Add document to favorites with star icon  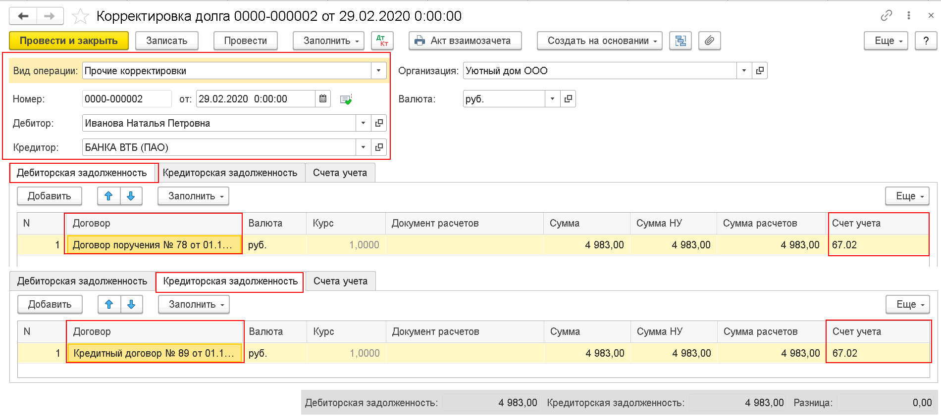[x=80, y=16]
